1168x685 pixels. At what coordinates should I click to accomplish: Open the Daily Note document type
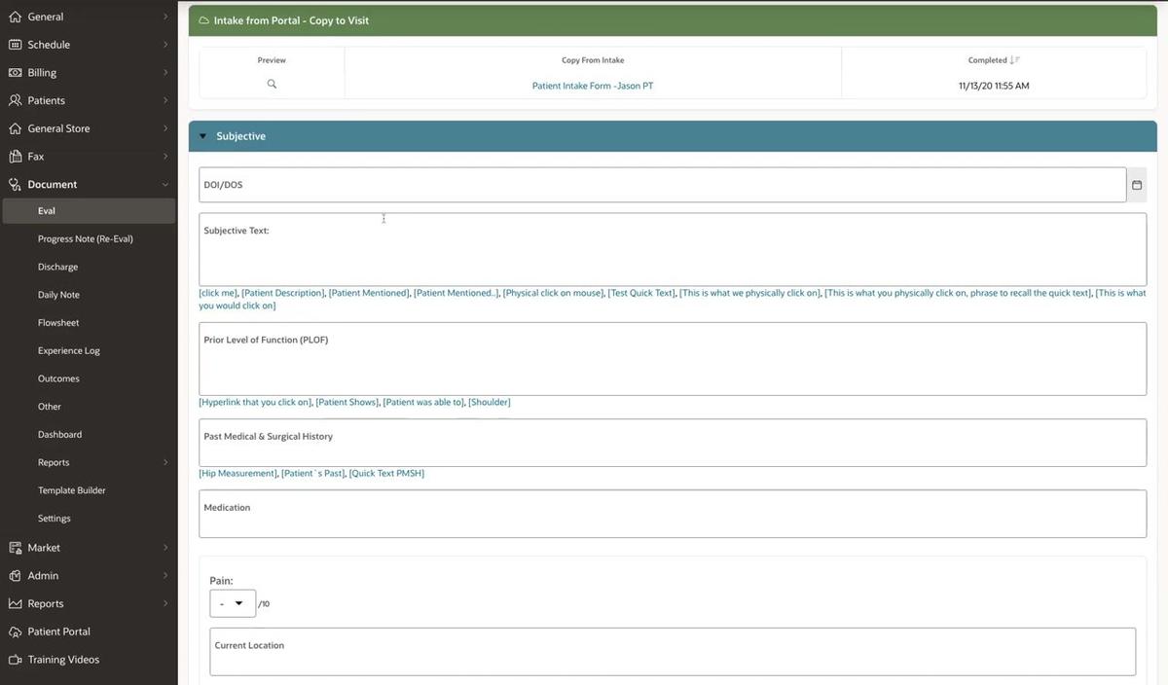[58, 294]
